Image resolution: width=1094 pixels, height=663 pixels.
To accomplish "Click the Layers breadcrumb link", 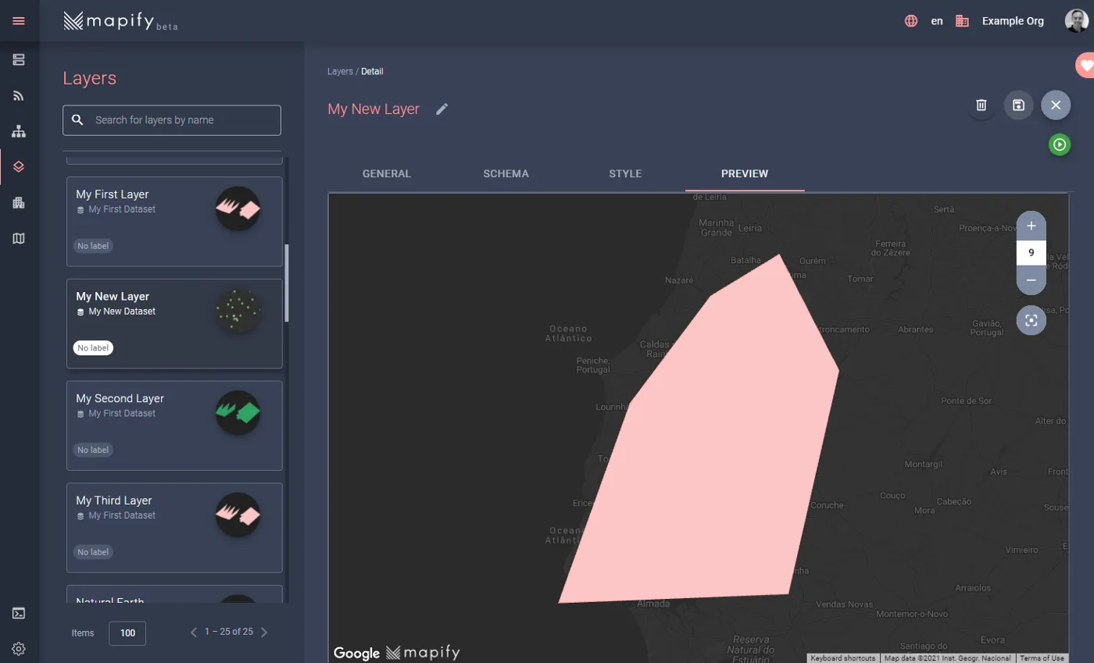I will pos(341,71).
